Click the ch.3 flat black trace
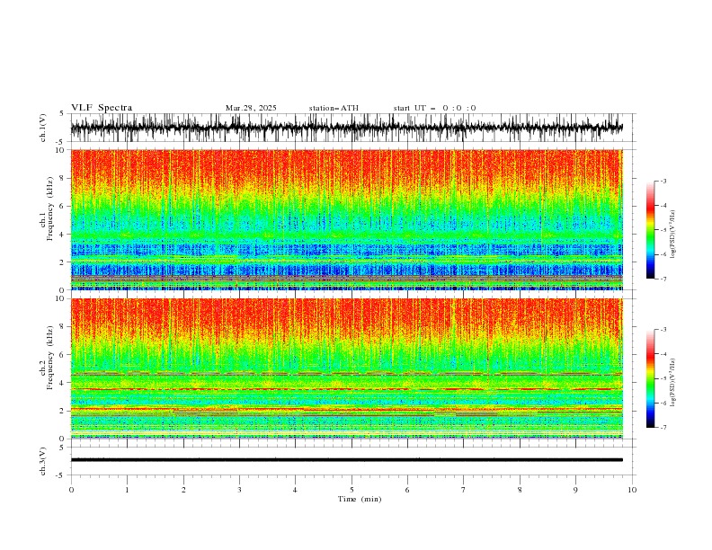Viewport: 712px width, 550px height. 346,460
